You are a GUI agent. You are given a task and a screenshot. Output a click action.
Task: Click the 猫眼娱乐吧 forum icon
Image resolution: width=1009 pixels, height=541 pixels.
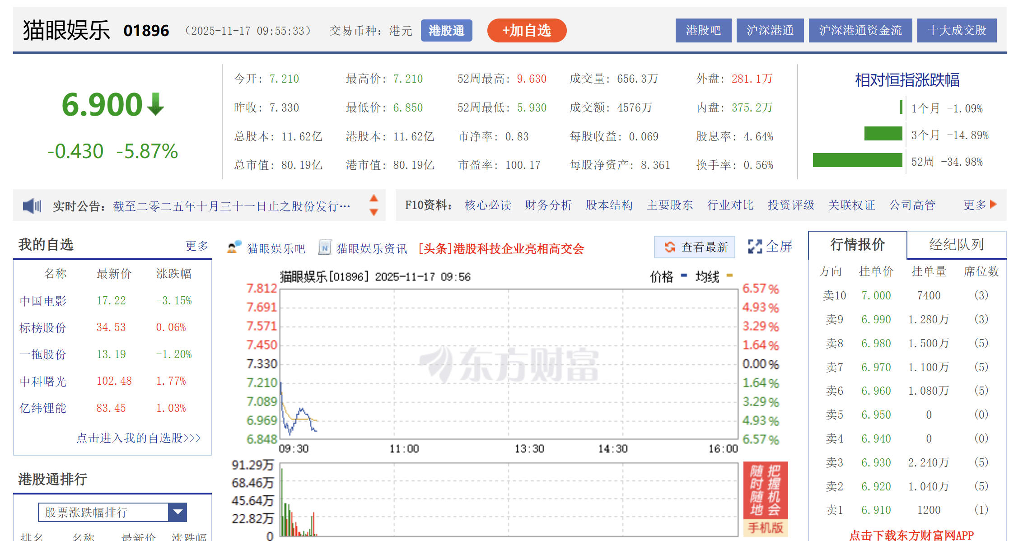coord(234,247)
